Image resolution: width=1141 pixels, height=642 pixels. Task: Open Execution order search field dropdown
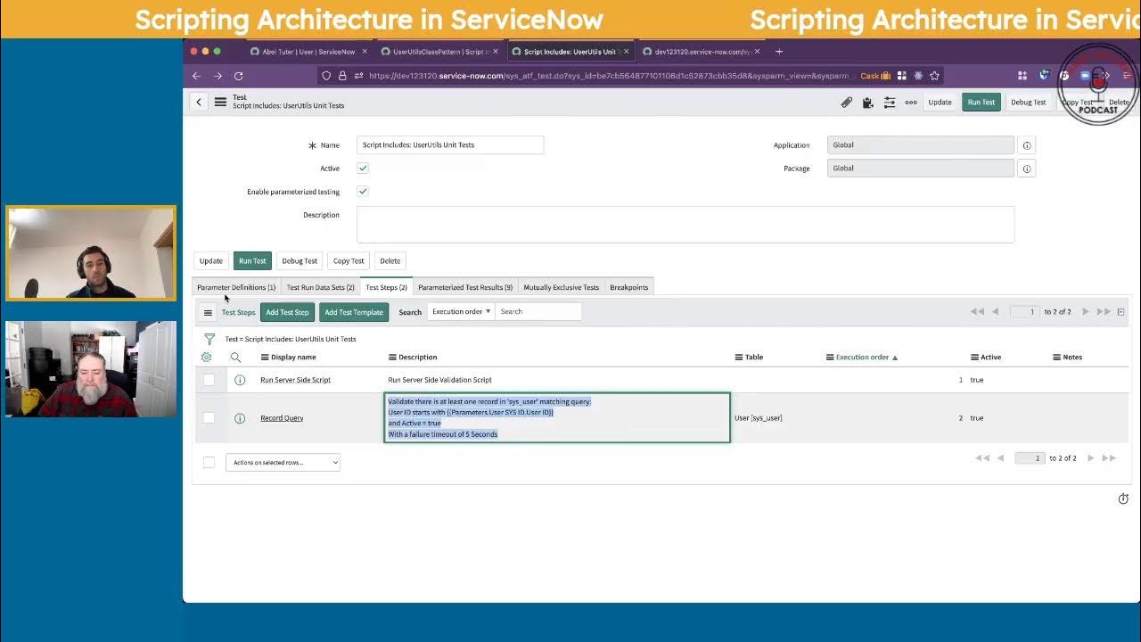pyautogui.click(x=461, y=311)
